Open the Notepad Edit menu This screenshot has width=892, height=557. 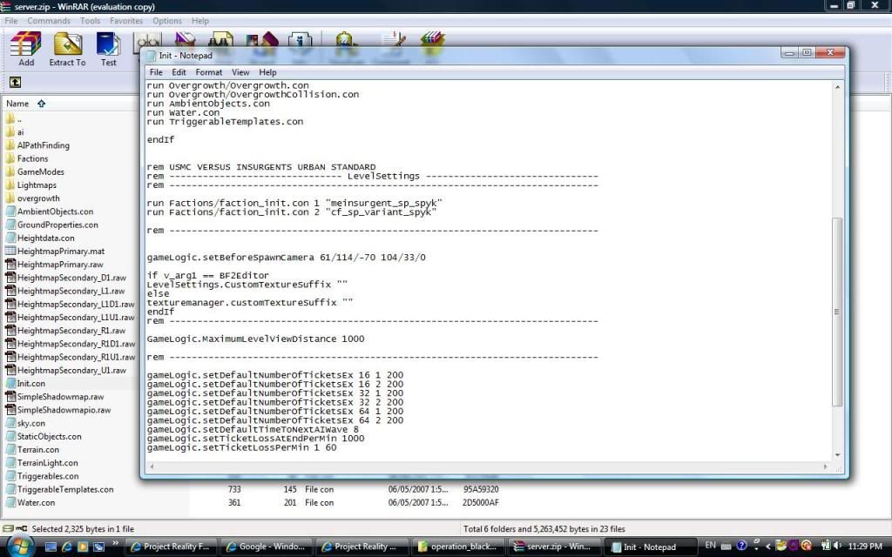coord(179,72)
